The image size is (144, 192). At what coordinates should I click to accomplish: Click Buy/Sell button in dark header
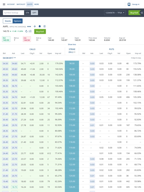click(134, 13)
